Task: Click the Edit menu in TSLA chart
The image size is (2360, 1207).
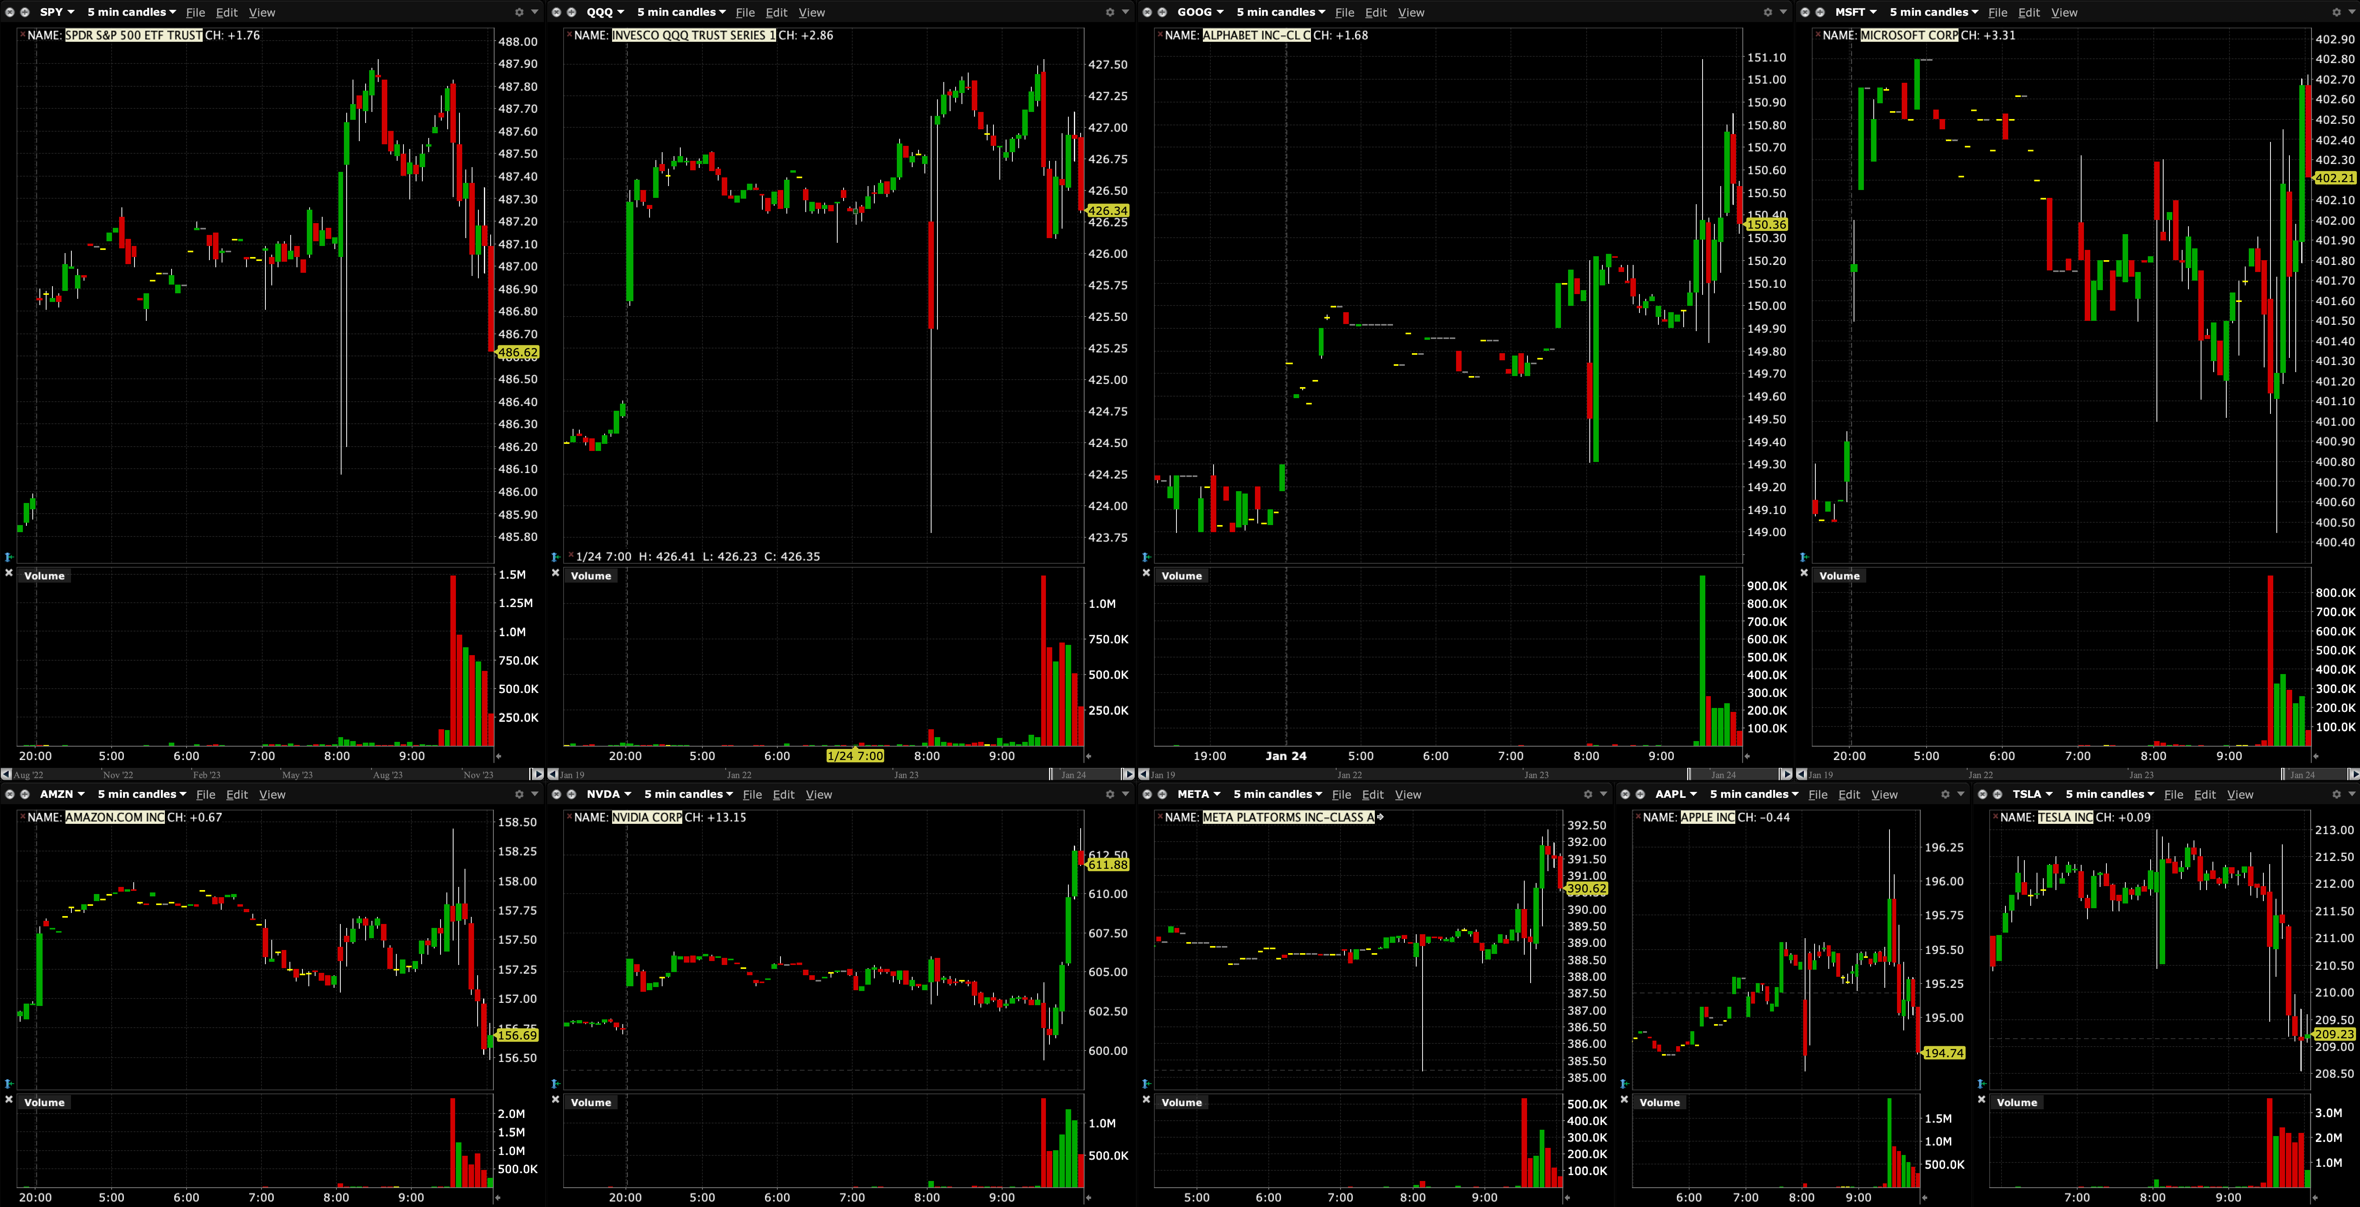Action: (2204, 794)
